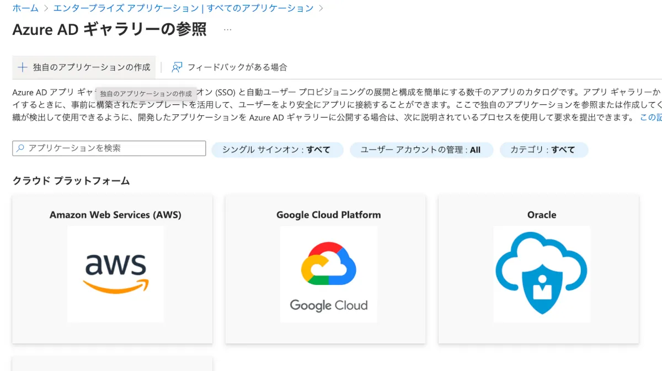Click the 独自のアプリケーションの作成 tooltip

146,94
